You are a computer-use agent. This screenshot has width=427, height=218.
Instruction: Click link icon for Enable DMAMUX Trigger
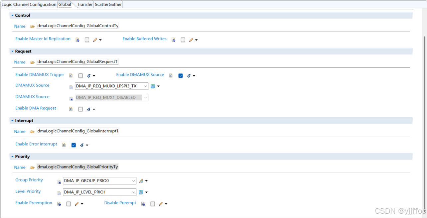89,76
